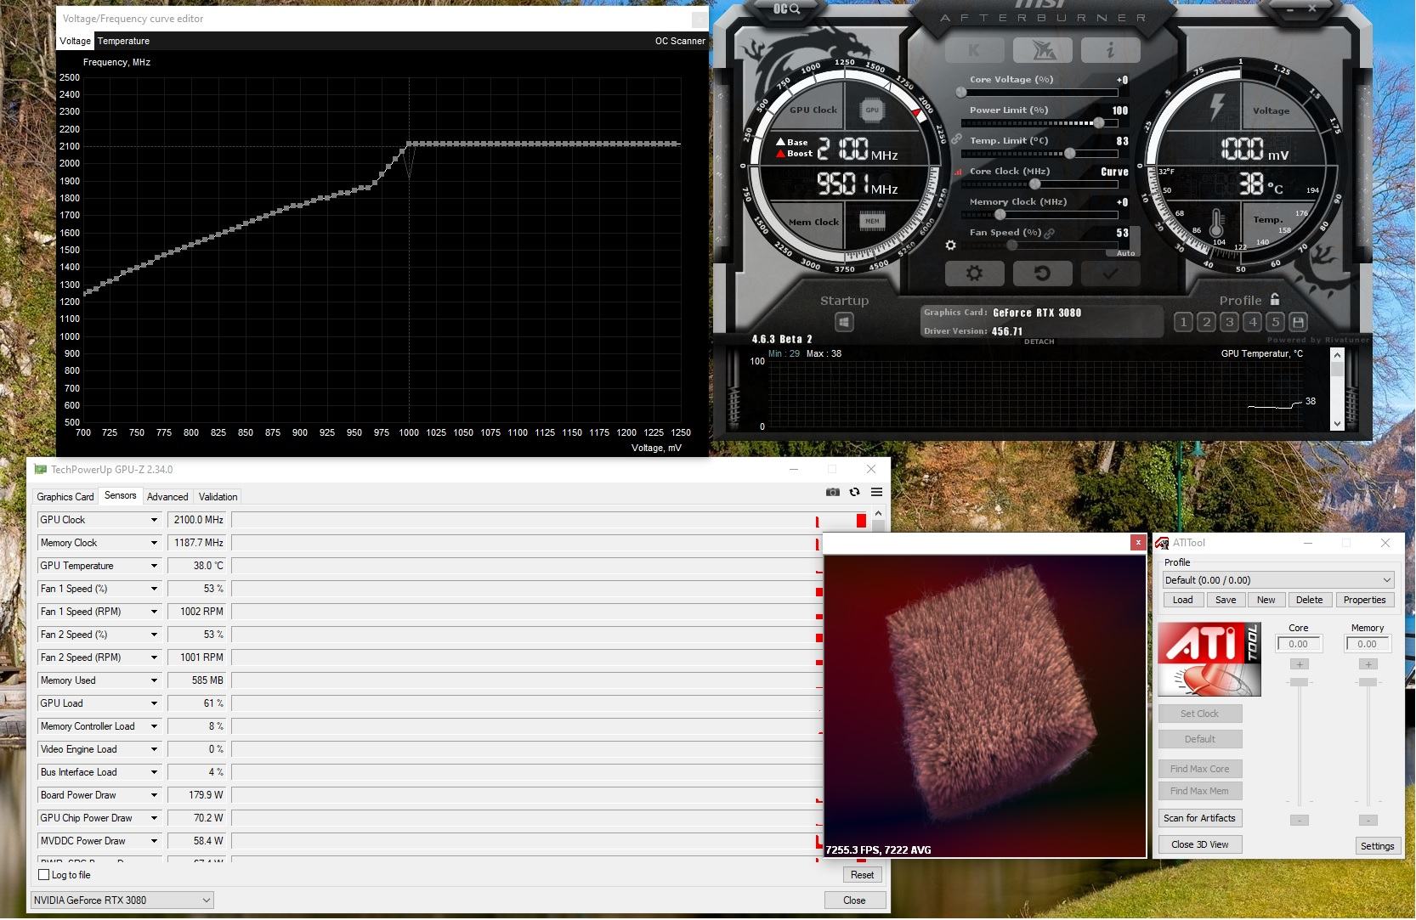Expand the GPU Clock sensor dropdown
This screenshot has height=920, width=1416.
pyautogui.click(x=154, y=520)
